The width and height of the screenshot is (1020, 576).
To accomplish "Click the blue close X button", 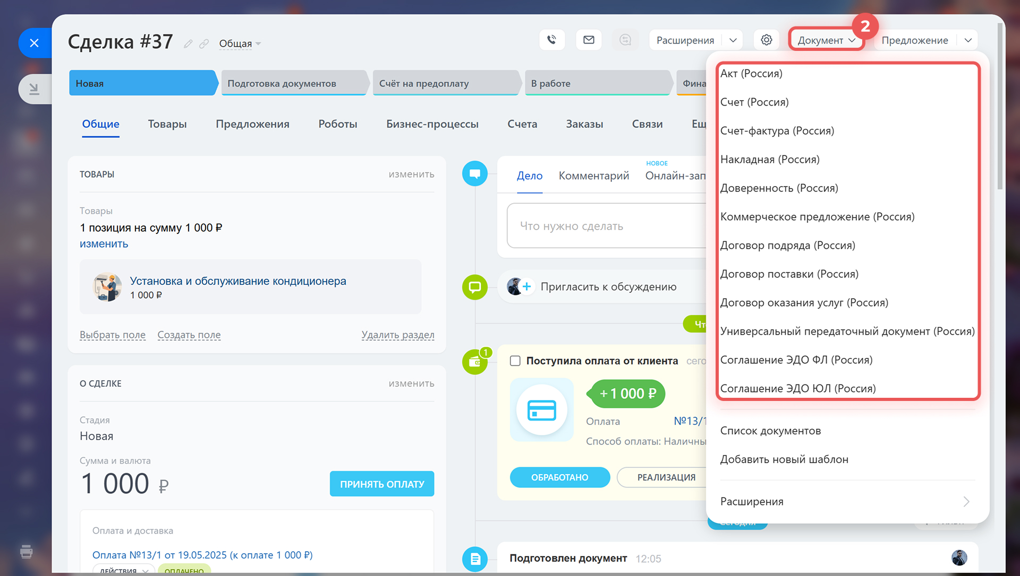I will (x=35, y=43).
